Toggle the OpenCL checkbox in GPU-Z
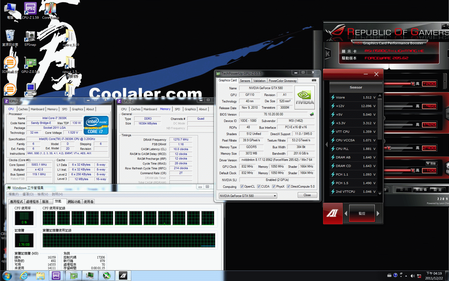This screenshot has height=281, width=449. pos(242,187)
